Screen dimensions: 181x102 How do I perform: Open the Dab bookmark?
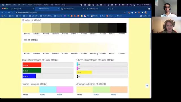[x=102, y=16]
